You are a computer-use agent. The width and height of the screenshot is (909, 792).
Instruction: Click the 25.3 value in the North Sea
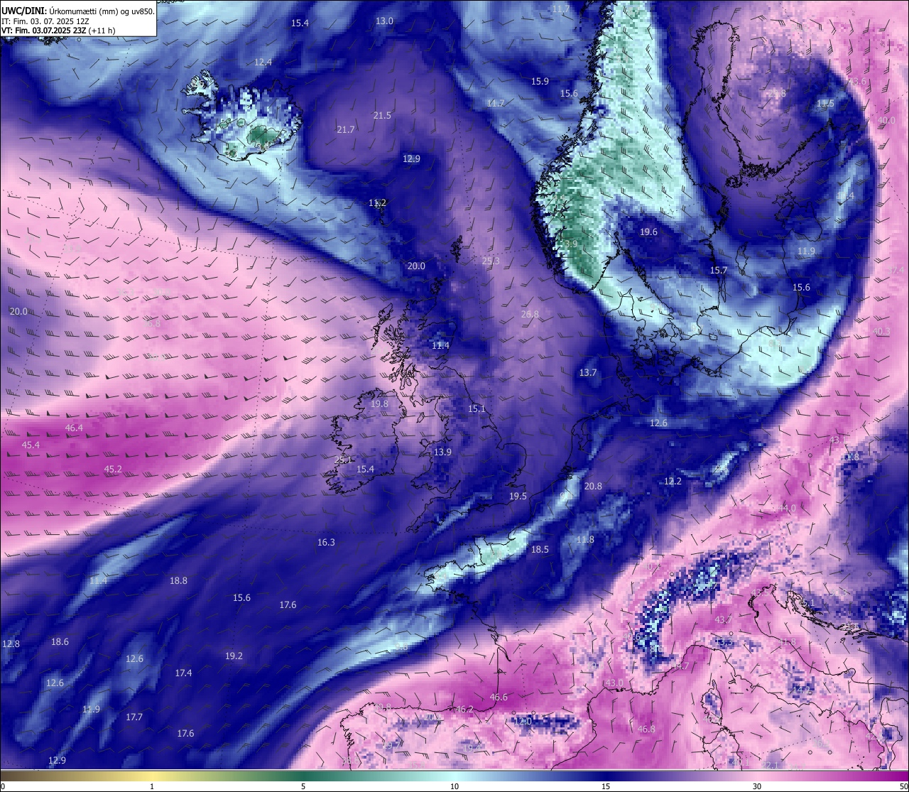pyautogui.click(x=491, y=261)
